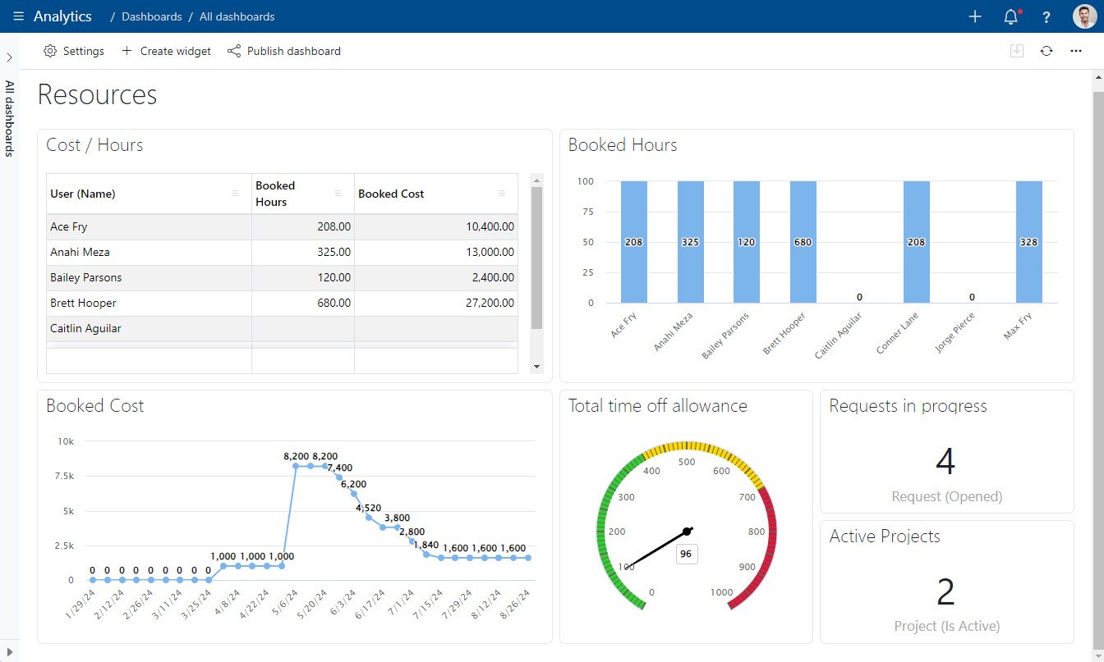Image resolution: width=1104 pixels, height=662 pixels.
Task: Click the Total time off allowance widget title
Action: (x=658, y=406)
